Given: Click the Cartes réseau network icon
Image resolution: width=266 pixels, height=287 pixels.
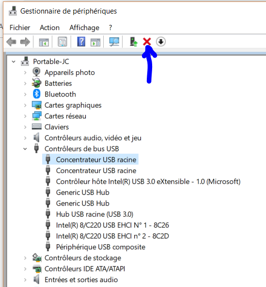Looking at the screenshot, I should (37, 116).
